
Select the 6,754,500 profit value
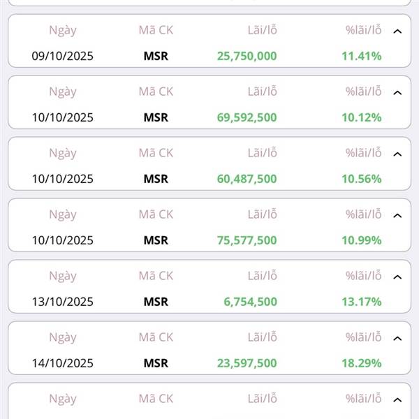(250, 302)
